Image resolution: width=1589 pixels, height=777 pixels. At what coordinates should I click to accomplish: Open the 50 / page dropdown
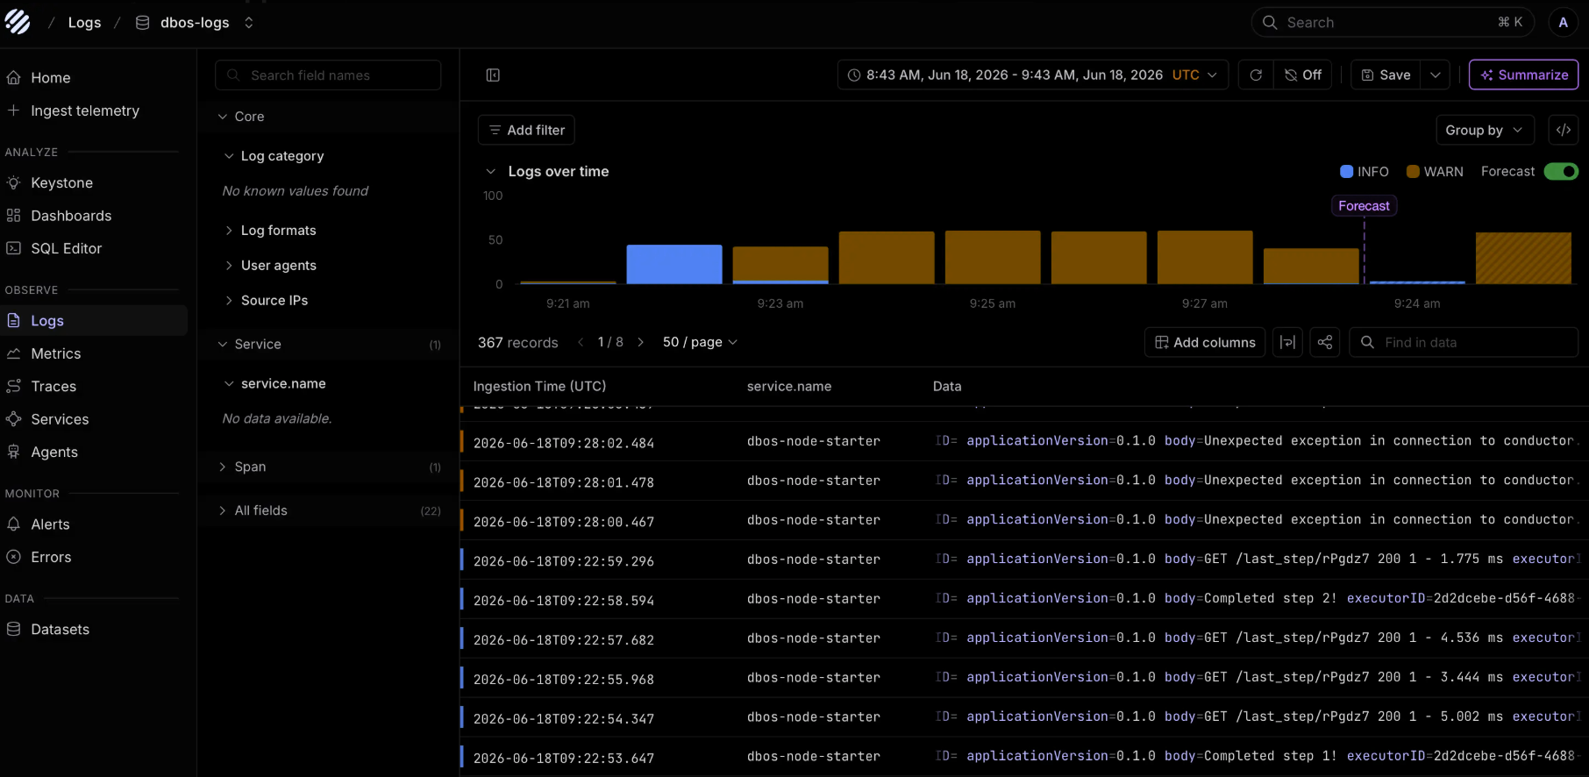[x=700, y=343]
